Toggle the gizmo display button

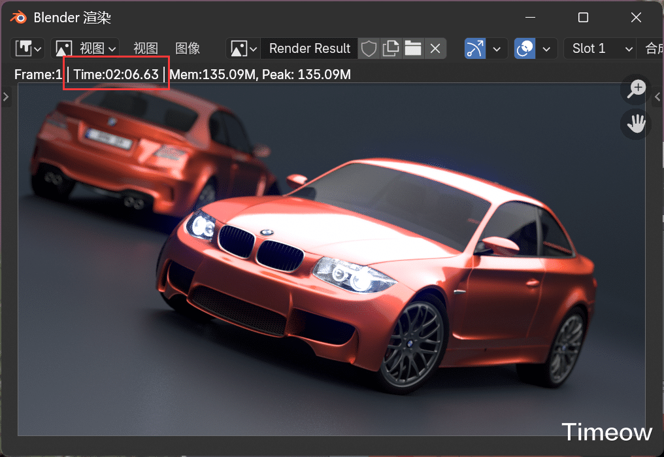point(475,48)
